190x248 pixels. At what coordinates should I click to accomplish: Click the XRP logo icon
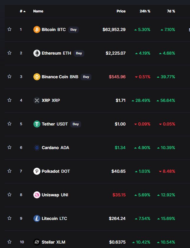pos(37,100)
